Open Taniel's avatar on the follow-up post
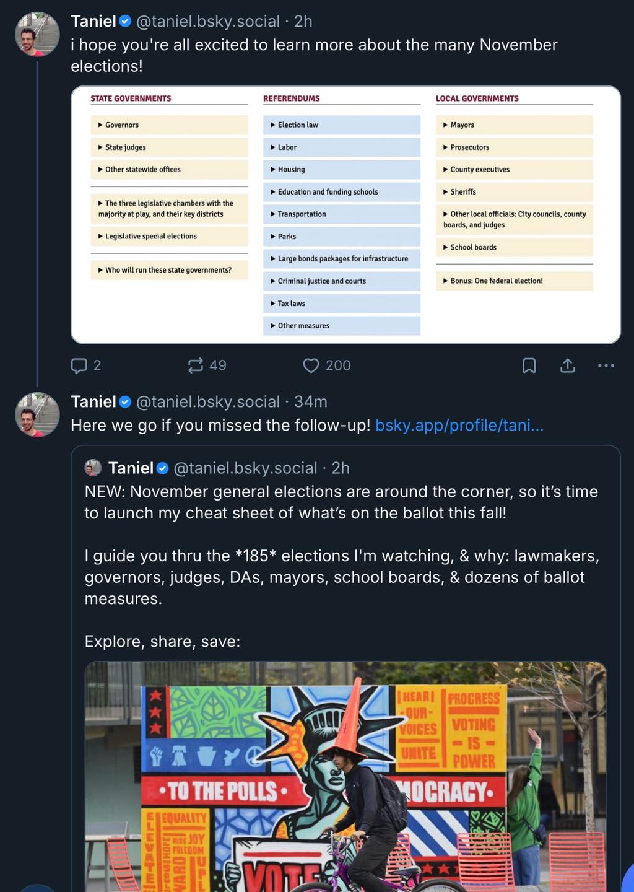The image size is (634, 892). (x=37, y=414)
